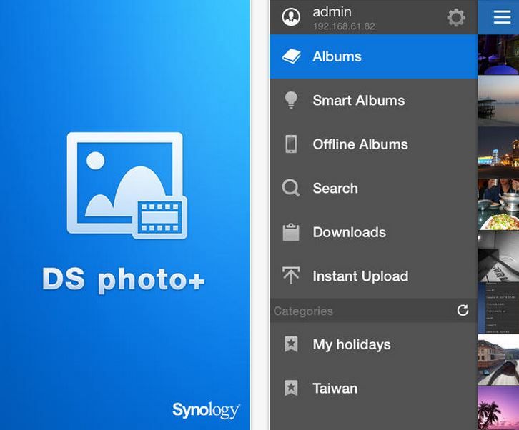
Task: Click the Taiwan bookmark star icon
Action: [x=291, y=388]
